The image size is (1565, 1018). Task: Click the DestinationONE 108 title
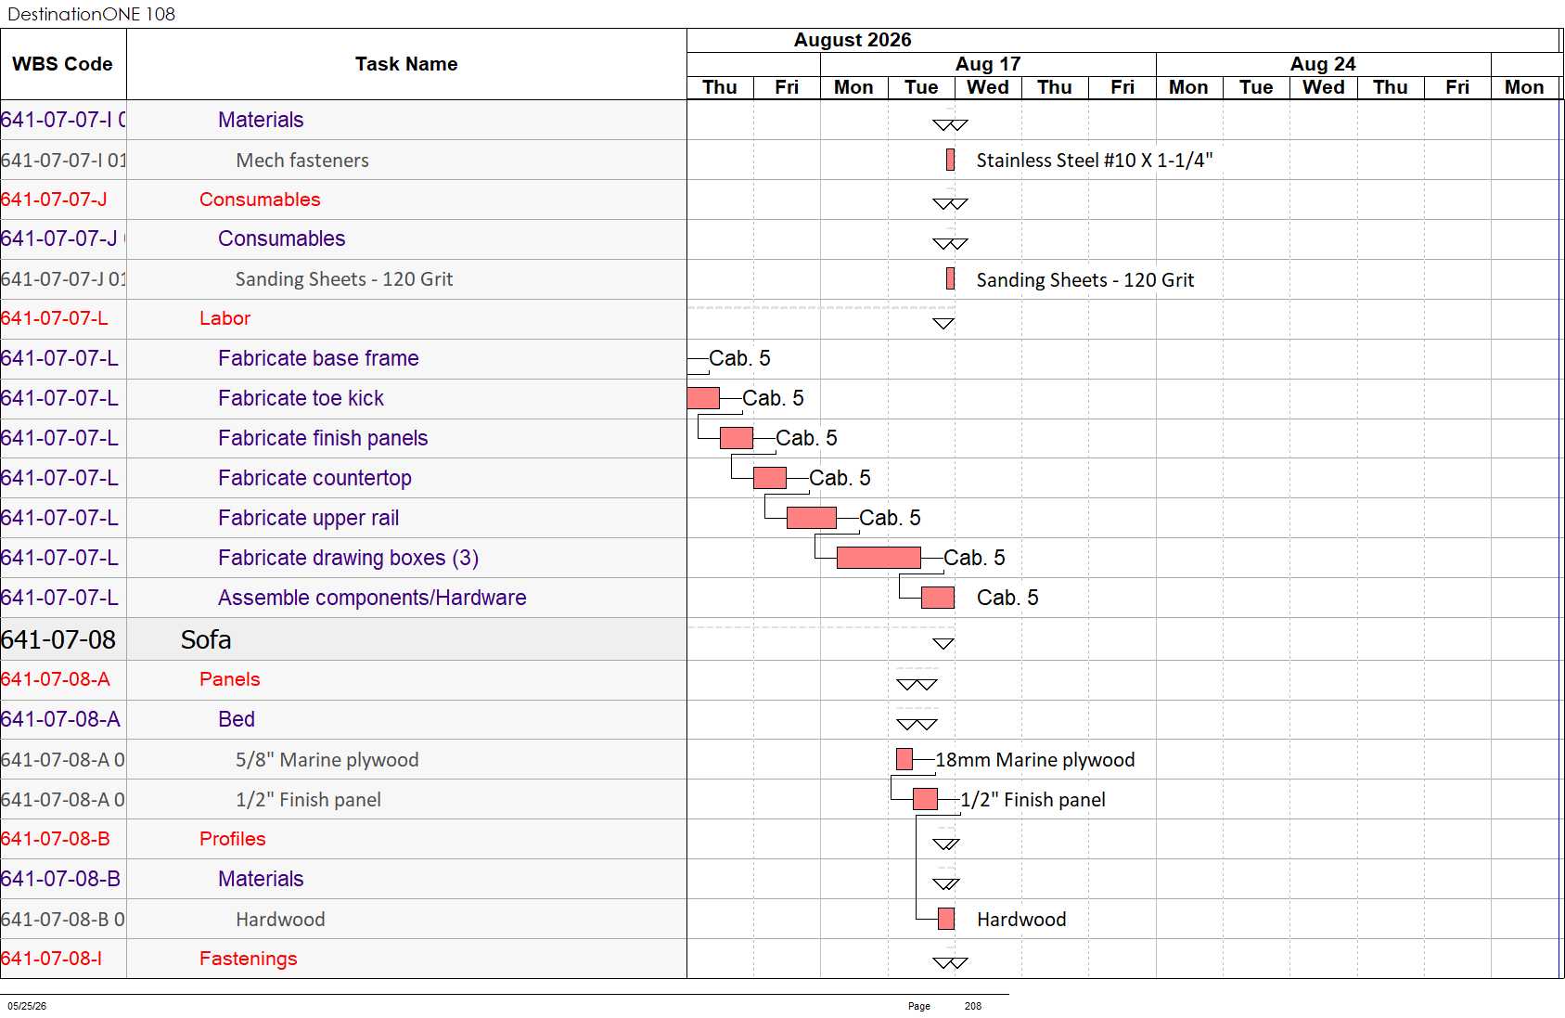coord(91,14)
